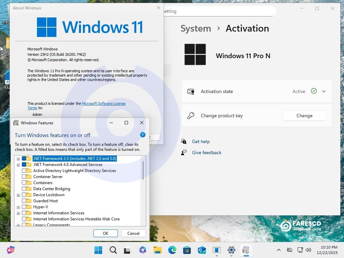Viewport: 344px width, 258px height.
Task: Click the Windows Features list scrollbar
Action: point(143,170)
